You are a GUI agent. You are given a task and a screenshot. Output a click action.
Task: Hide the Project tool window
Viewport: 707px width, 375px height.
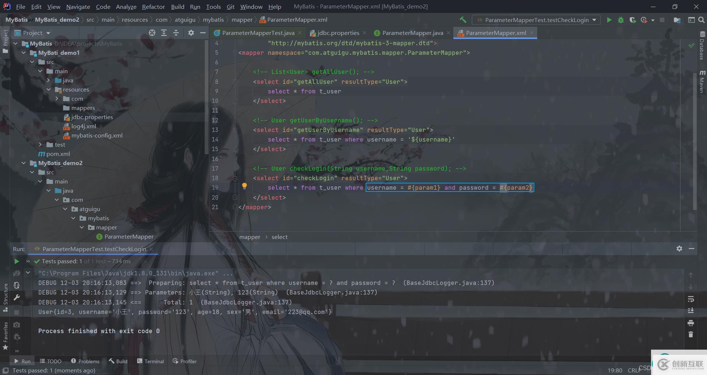tap(203, 33)
